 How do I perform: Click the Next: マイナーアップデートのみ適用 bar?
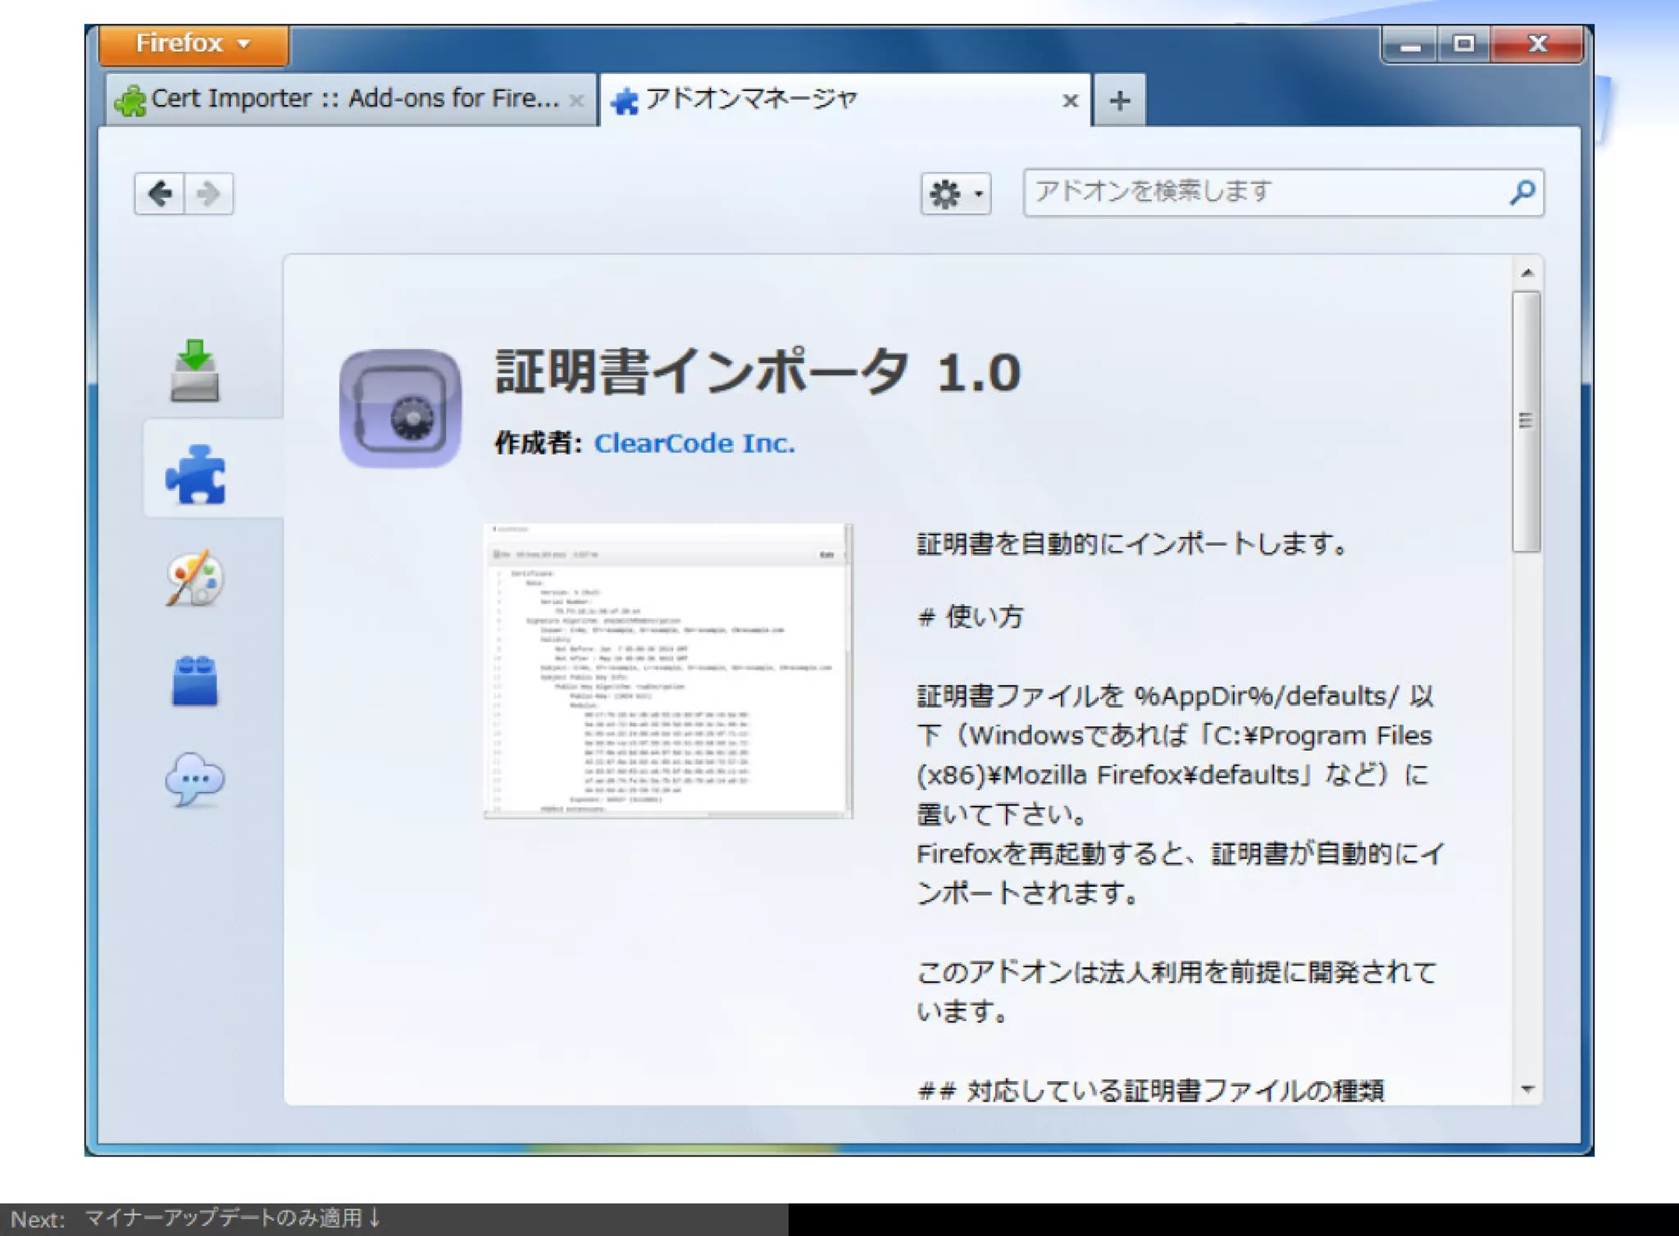[x=394, y=1219]
